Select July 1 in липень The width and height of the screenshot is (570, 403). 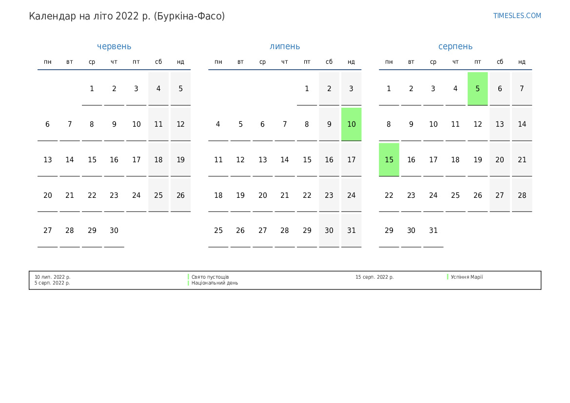tap(307, 89)
